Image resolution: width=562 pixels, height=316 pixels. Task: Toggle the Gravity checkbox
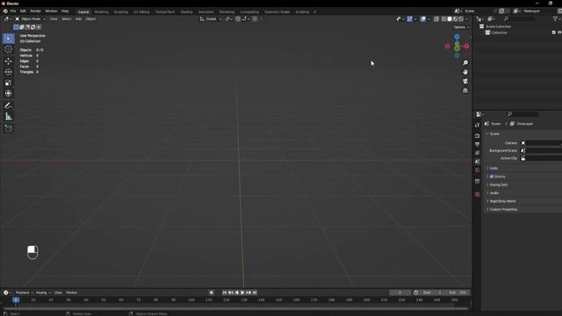pyautogui.click(x=492, y=176)
